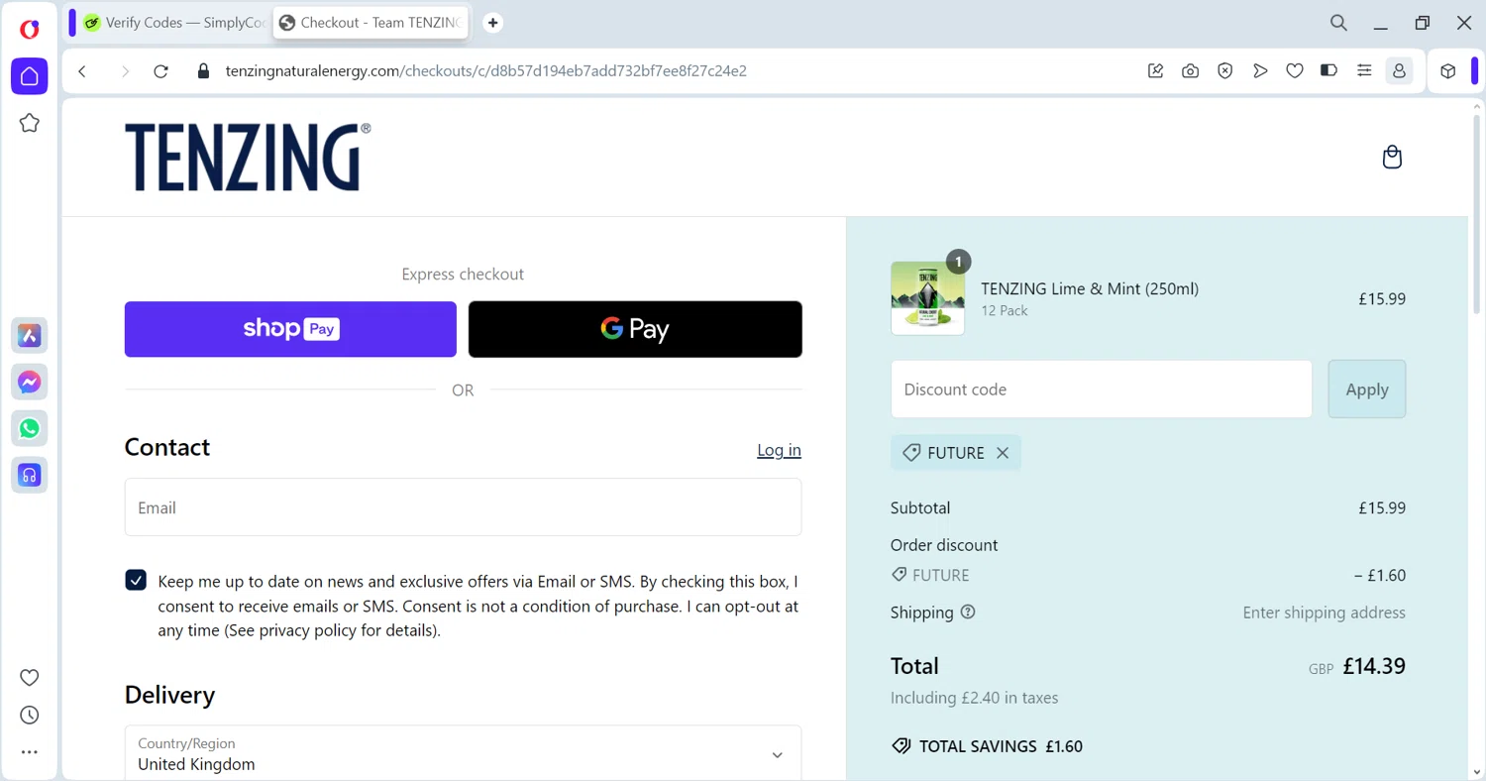Click the Apply discount button
Screen dimensions: 1486x781
pyautogui.click(x=1367, y=390)
